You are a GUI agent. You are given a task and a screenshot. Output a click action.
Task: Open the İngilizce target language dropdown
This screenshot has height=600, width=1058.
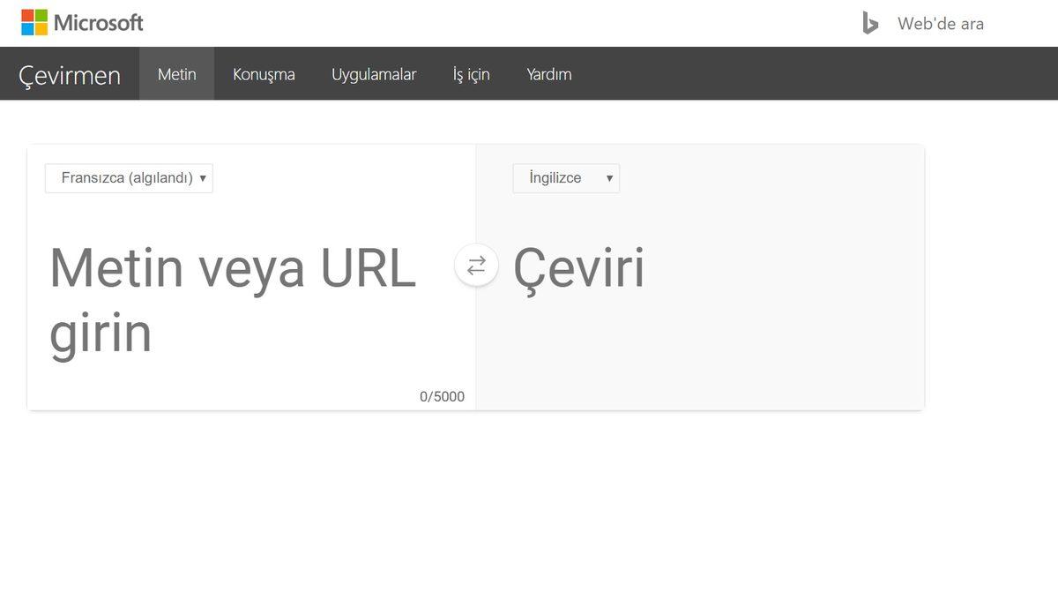pyautogui.click(x=565, y=177)
